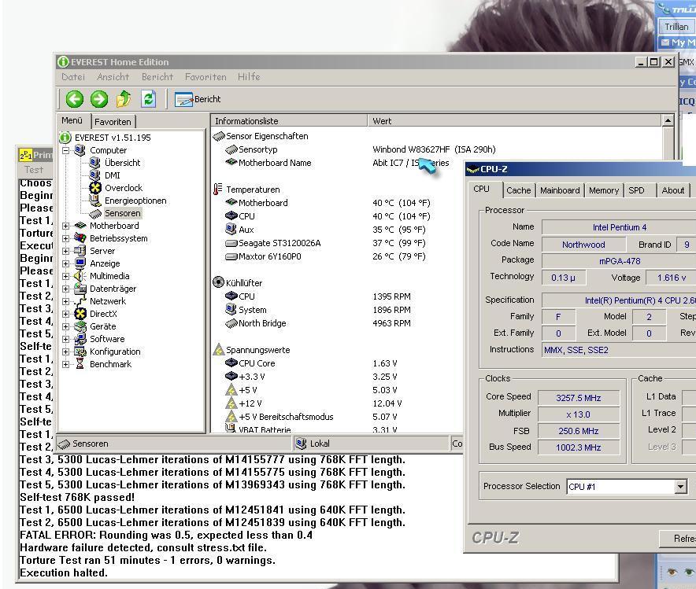Switch to About tab in CPU-Z

click(673, 190)
